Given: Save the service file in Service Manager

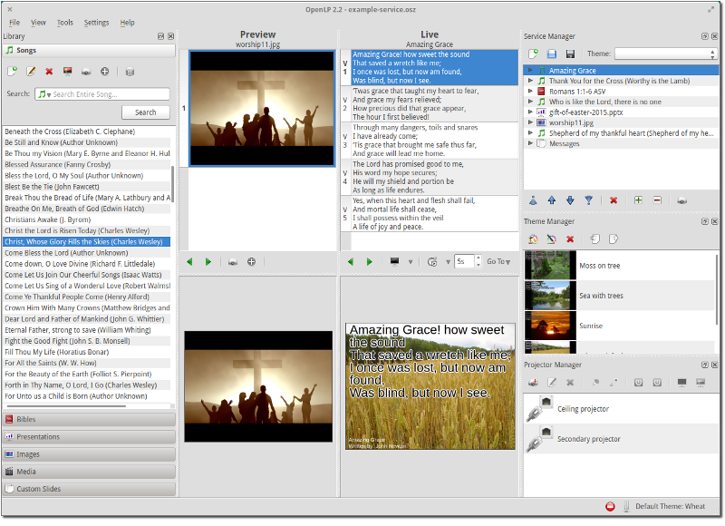Looking at the screenshot, I should (x=568, y=54).
